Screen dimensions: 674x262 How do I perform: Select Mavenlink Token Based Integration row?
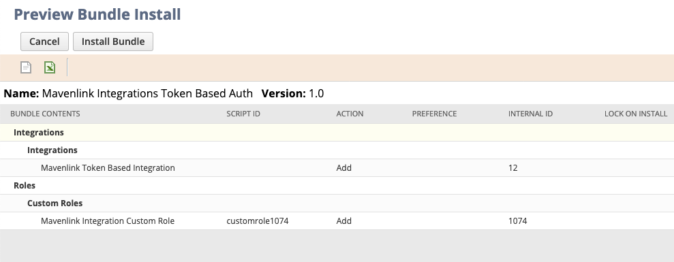[337, 167]
